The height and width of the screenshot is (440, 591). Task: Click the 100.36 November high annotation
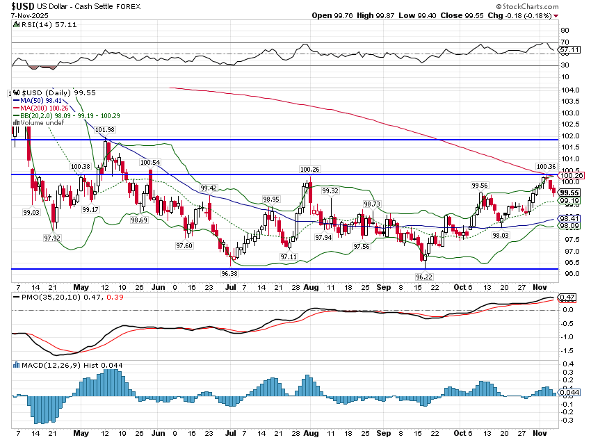pyautogui.click(x=546, y=166)
